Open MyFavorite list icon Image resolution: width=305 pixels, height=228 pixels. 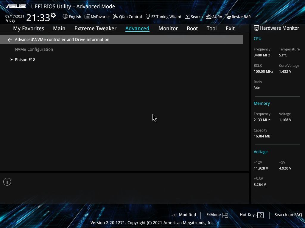87,17
